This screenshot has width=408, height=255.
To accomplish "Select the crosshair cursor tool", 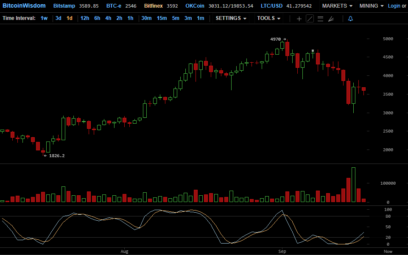I will tap(299, 19).
